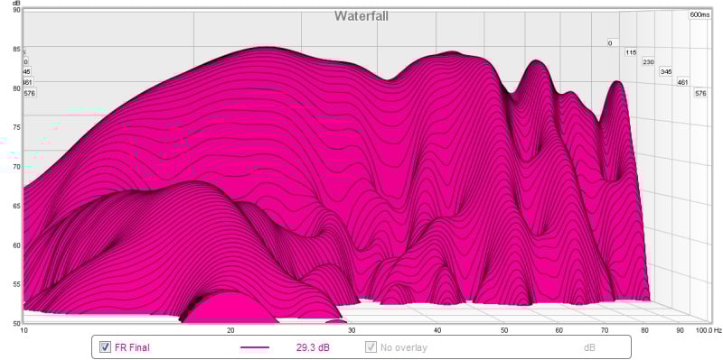Select the right-side 576 ms time marker

(700, 93)
